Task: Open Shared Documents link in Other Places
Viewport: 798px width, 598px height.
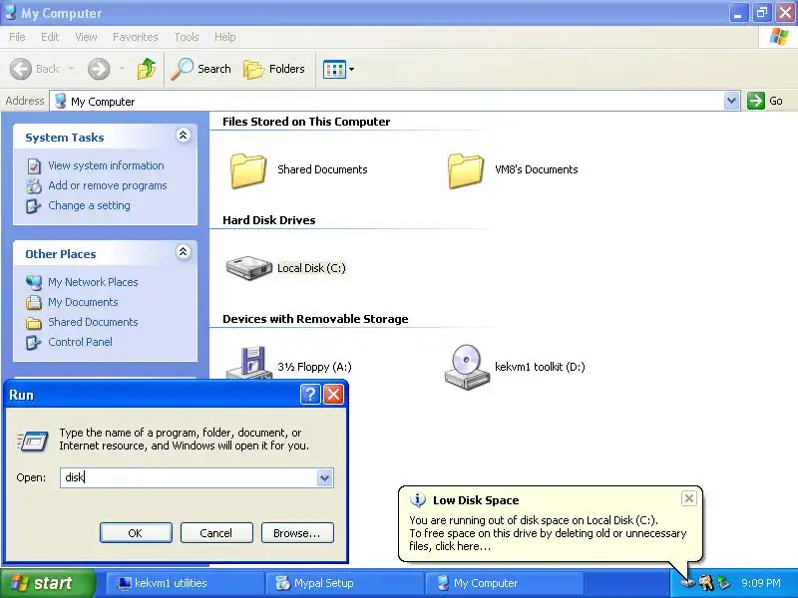Action: [93, 322]
